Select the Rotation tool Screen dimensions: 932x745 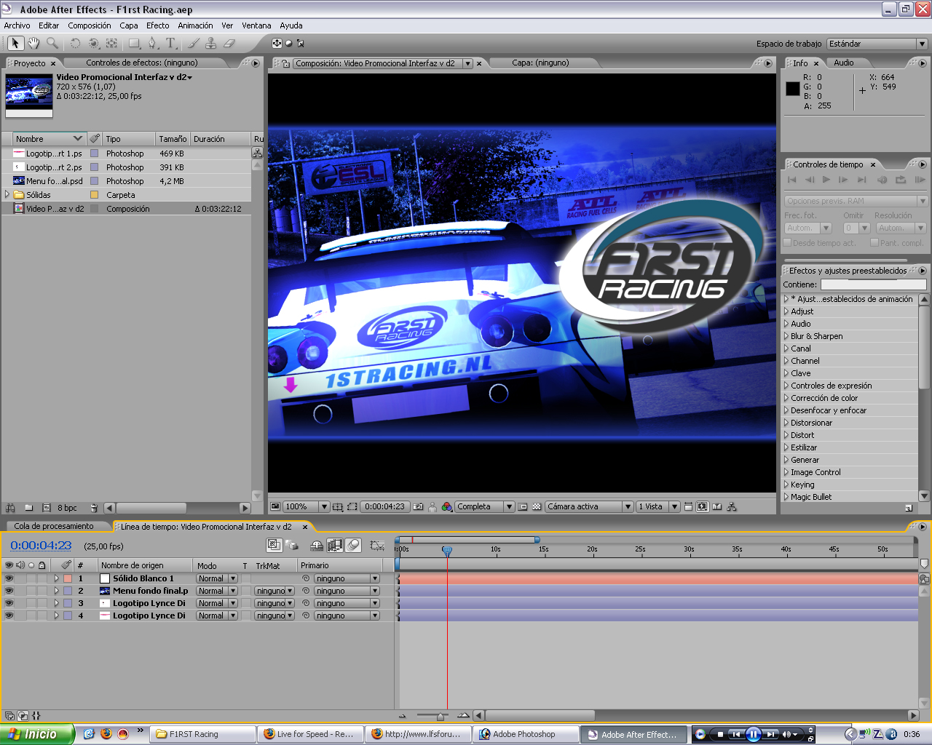click(75, 44)
